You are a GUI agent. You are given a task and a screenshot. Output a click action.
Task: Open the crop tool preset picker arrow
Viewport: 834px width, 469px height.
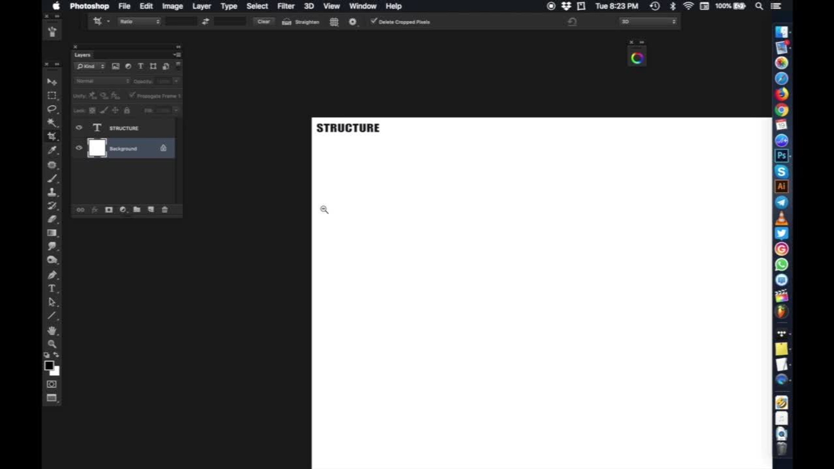coord(108,21)
